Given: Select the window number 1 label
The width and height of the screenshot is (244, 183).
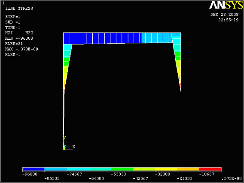Looking at the screenshot, I should 3,3.
